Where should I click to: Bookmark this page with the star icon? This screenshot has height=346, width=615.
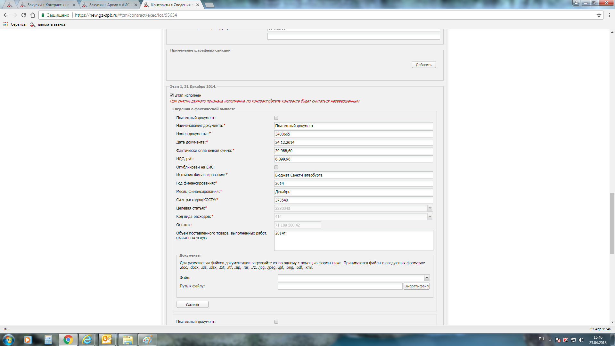pyautogui.click(x=599, y=15)
